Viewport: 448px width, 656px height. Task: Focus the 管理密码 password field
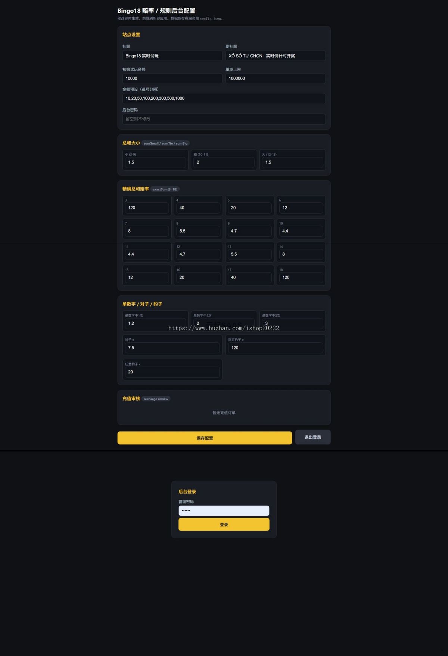click(x=224, y=511)
